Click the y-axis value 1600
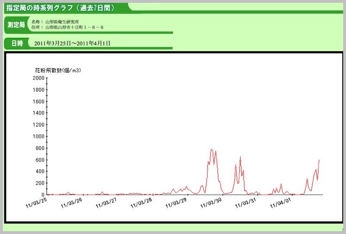This screenshot has width=346, height=234. tap(38, 101)
